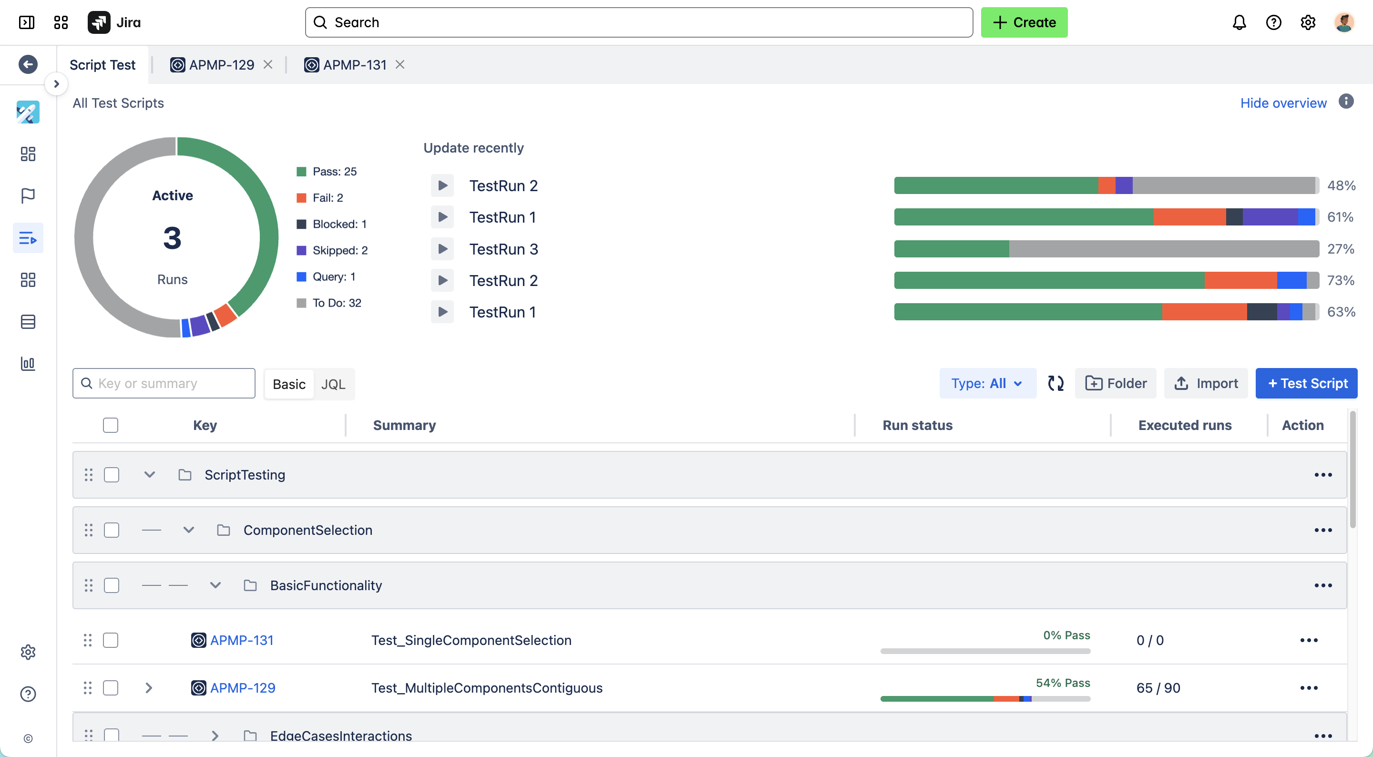Open the reports bar-chart icon in sidebar
This screenshot has height=757, width=1373.
[x=28, y=364]
